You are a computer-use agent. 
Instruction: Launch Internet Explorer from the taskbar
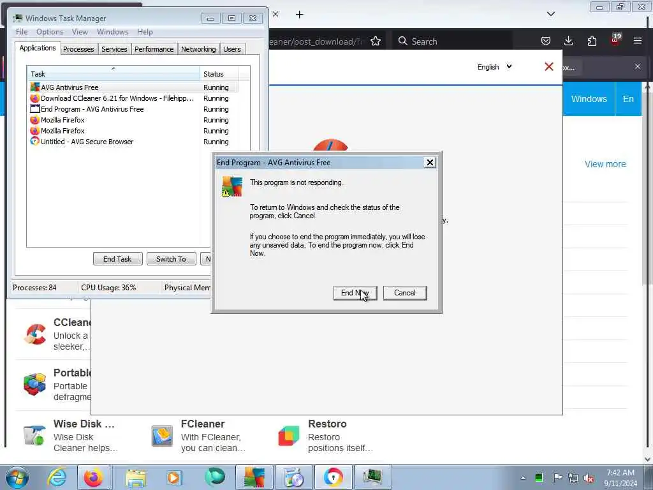click(x=57, y=477)
